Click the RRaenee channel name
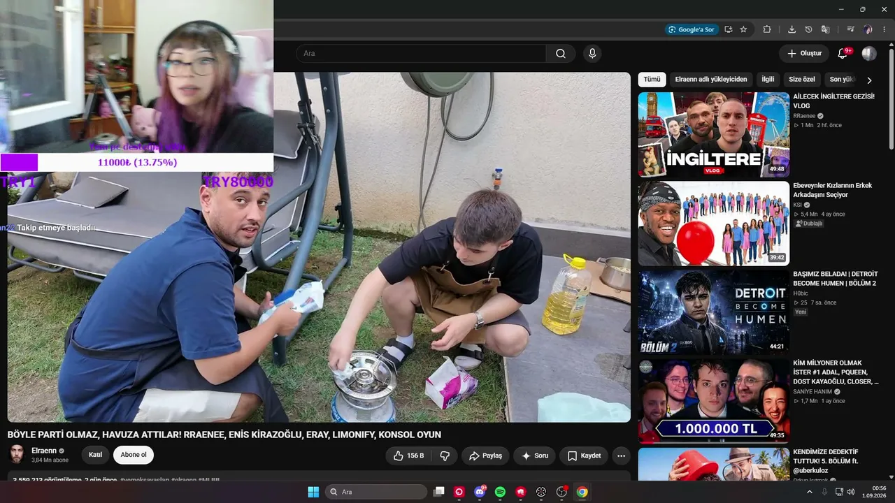 click(x=804, y=116)
